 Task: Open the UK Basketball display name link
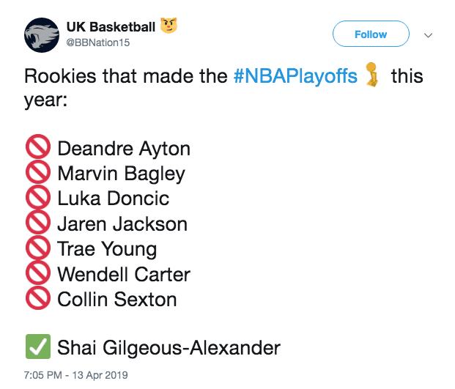tap(111, 27)
